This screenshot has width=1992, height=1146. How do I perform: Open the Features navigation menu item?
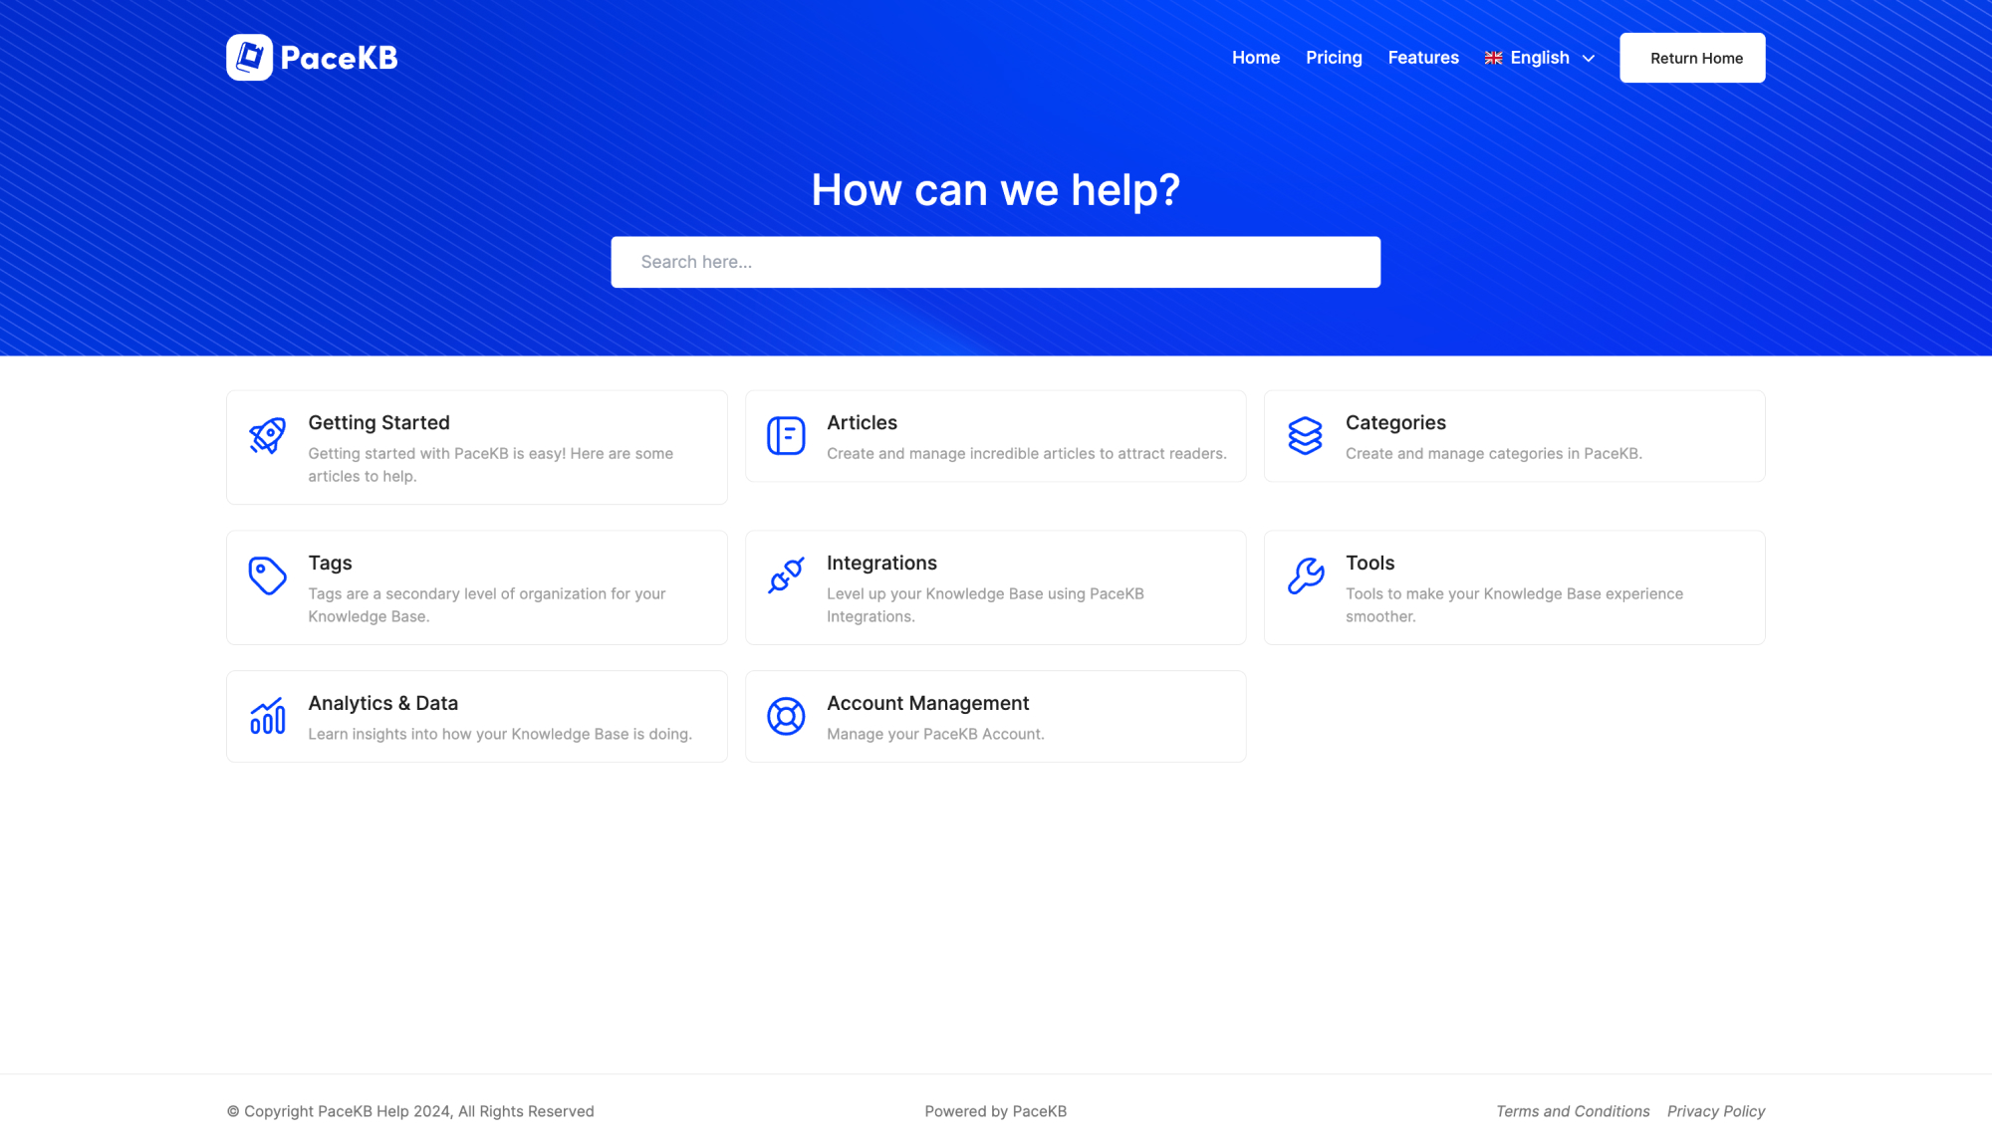[x=1423, y=58]
